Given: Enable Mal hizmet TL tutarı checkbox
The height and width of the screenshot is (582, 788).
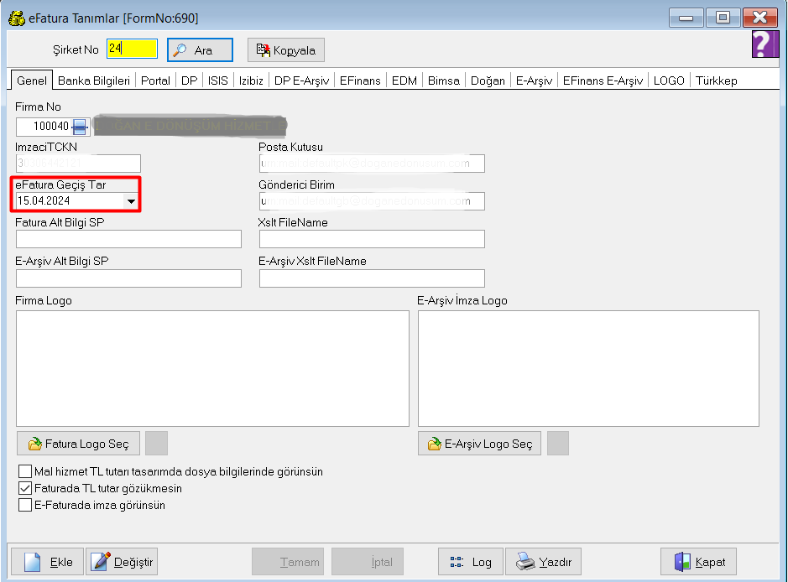Looking at the screenshot, I should [25, 471].
